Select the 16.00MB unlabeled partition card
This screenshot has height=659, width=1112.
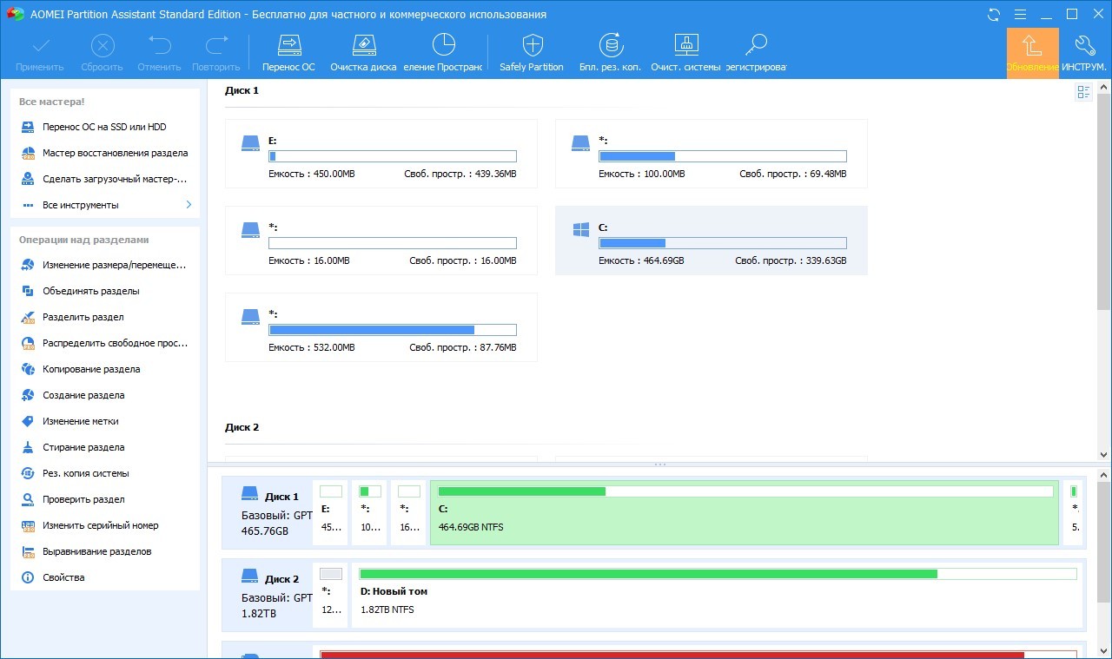pyautogui.click(x=381, y=241)
